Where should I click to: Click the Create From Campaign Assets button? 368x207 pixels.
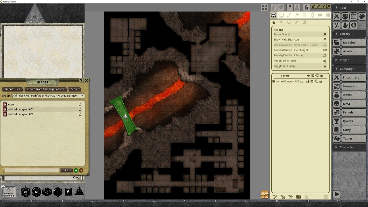(x=46, y=89)
